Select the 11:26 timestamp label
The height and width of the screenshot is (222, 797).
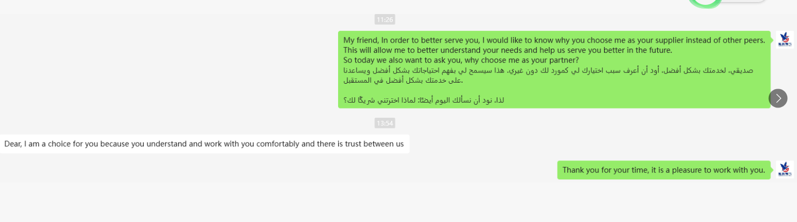point(385,19)
